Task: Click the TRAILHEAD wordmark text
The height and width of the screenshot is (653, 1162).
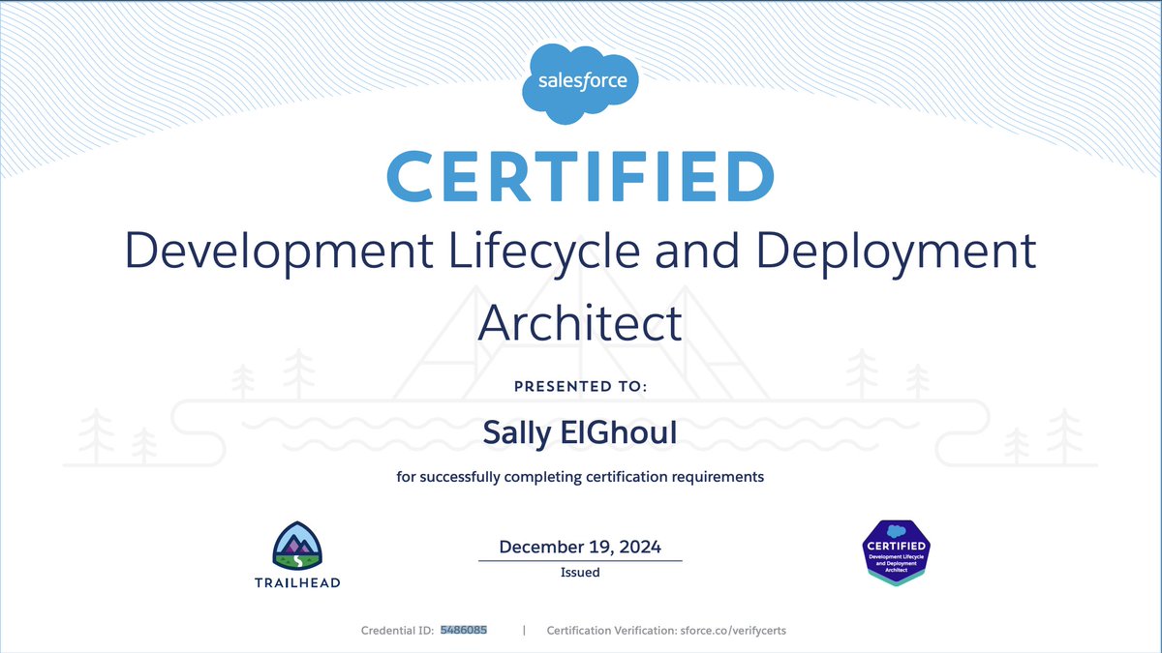Action: (x=298, y=582)
